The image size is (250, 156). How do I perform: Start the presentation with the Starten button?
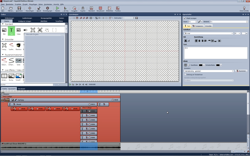click(57, 9)
